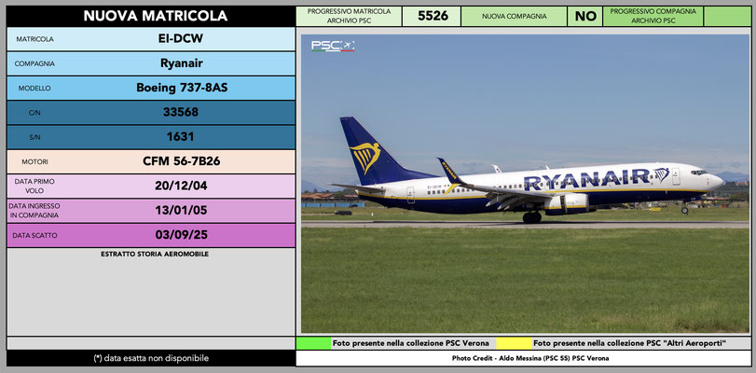Click ESTRATTO STORIA AEROMOBILE heading
The height and width of the screenshot is (373, 756).
[x=155, y=254]
